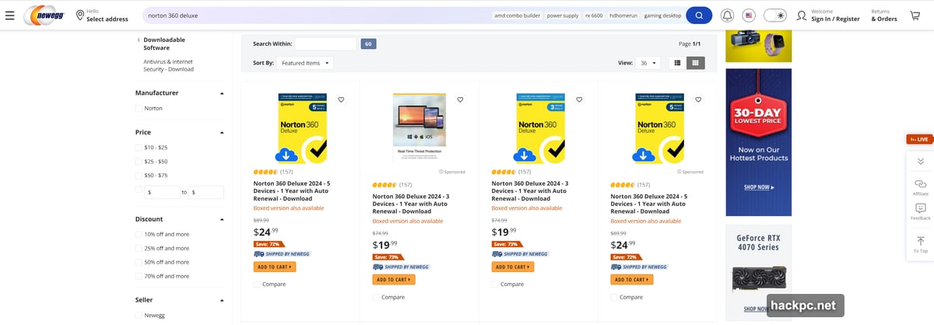This screenshot has width=934, height=325.
Task: Click GO search within button
Action: pos(368,44)
